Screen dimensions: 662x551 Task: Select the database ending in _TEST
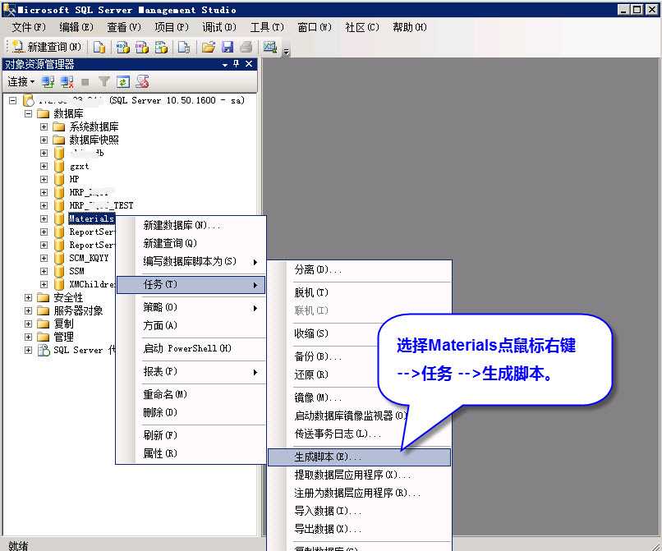click(x=101, y=205)
